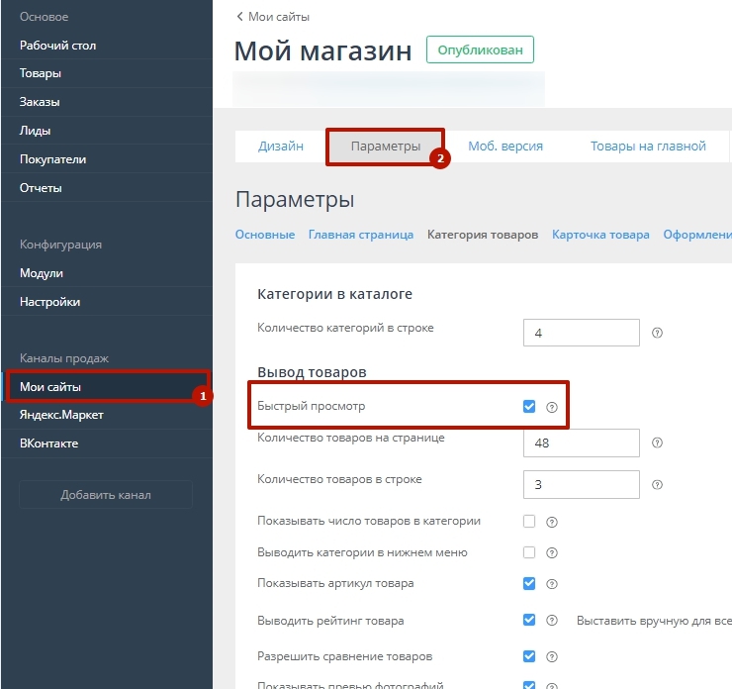Click the Опубликован status button
Screen dimensions: 732x689
point(480,49)
